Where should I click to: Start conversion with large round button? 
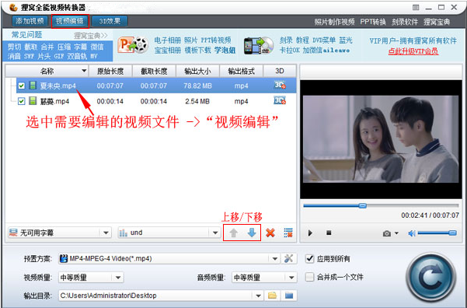(430, 278)
